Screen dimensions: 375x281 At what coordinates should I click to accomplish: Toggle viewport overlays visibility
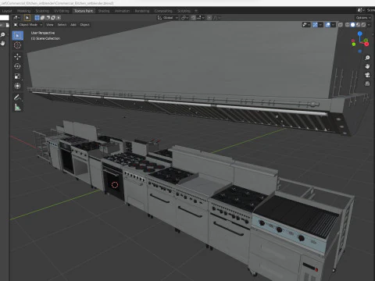327,25
